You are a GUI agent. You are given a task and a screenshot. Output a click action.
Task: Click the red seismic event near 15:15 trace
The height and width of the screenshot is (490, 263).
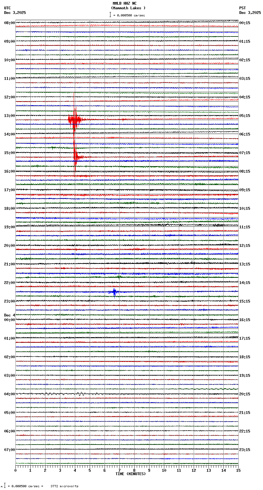click(x=77, y=157)
